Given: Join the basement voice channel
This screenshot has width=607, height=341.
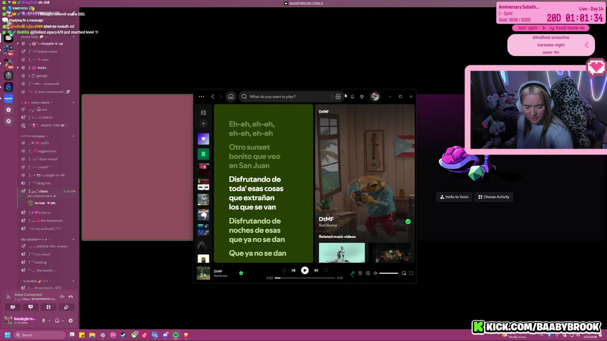Looking at the screenshot, I should tap(46, 221).
